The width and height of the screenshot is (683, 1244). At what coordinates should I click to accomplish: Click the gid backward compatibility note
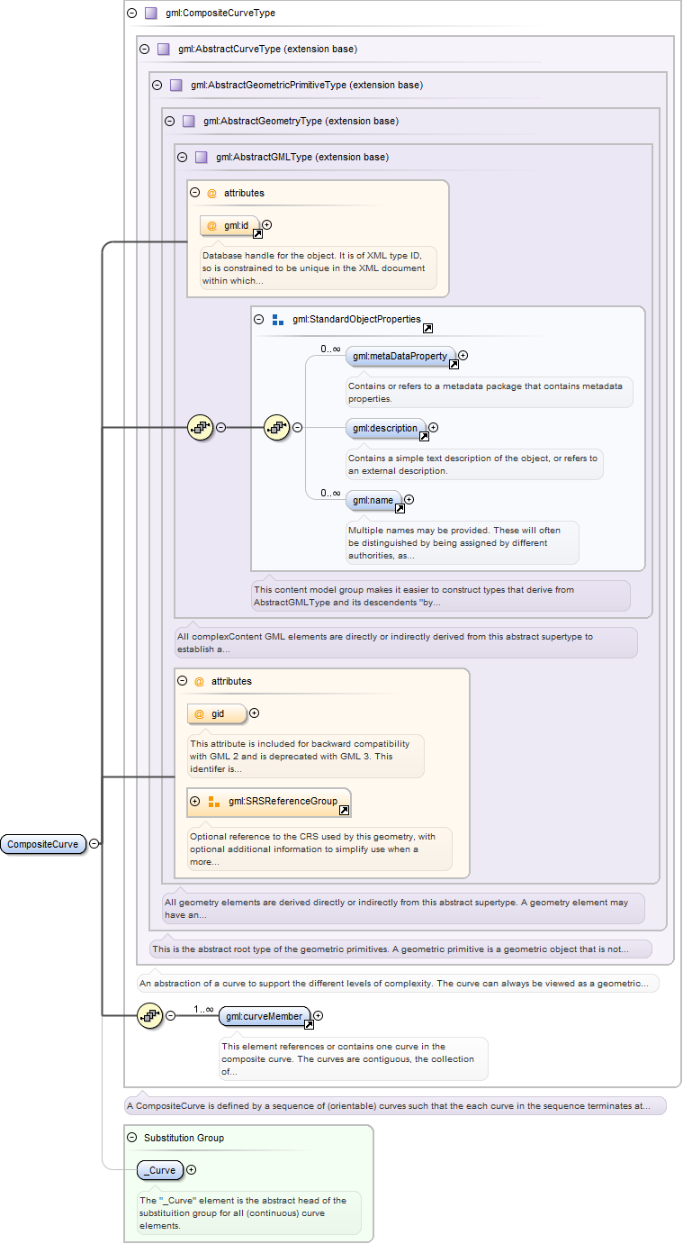[x=305, y=756]
